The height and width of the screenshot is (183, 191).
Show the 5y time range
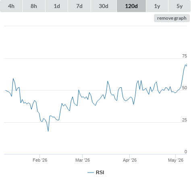(x=179, y=6)
